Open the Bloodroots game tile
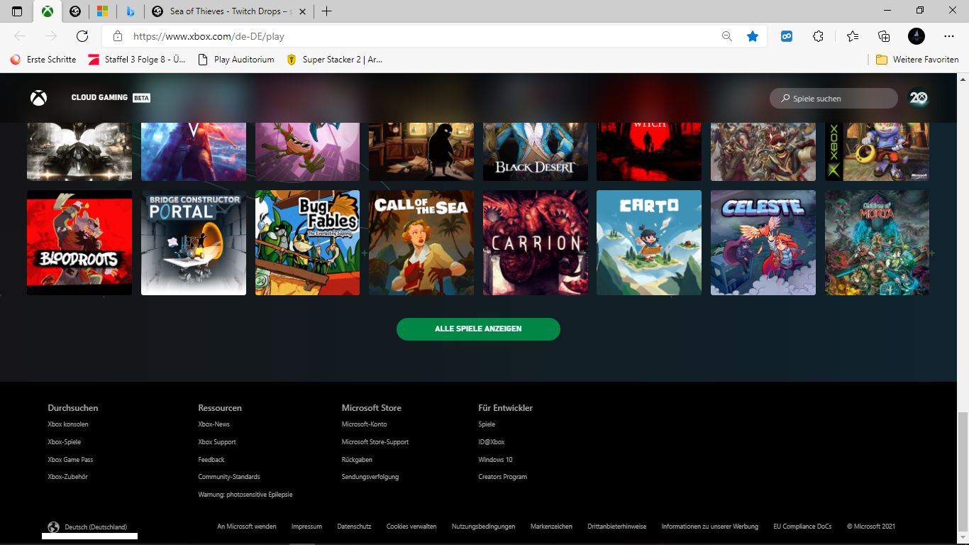Image resolution: width=969 pixels, height=545 pixels. 79,243
